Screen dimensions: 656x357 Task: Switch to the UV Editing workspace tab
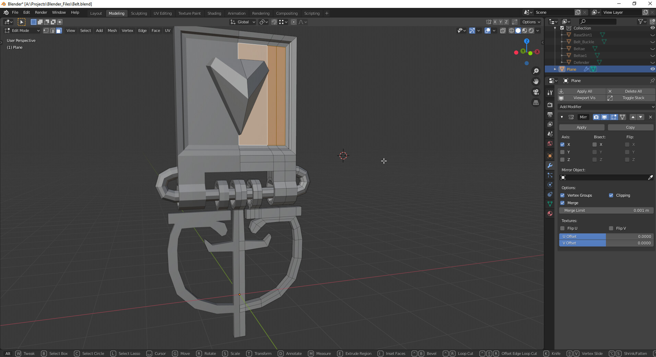tap(162, 13)
